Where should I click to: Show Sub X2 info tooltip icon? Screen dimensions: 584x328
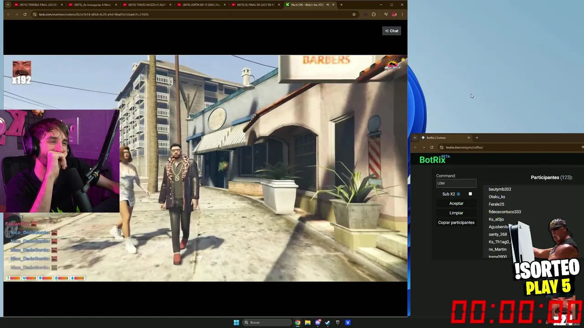[x=459, y=194]
